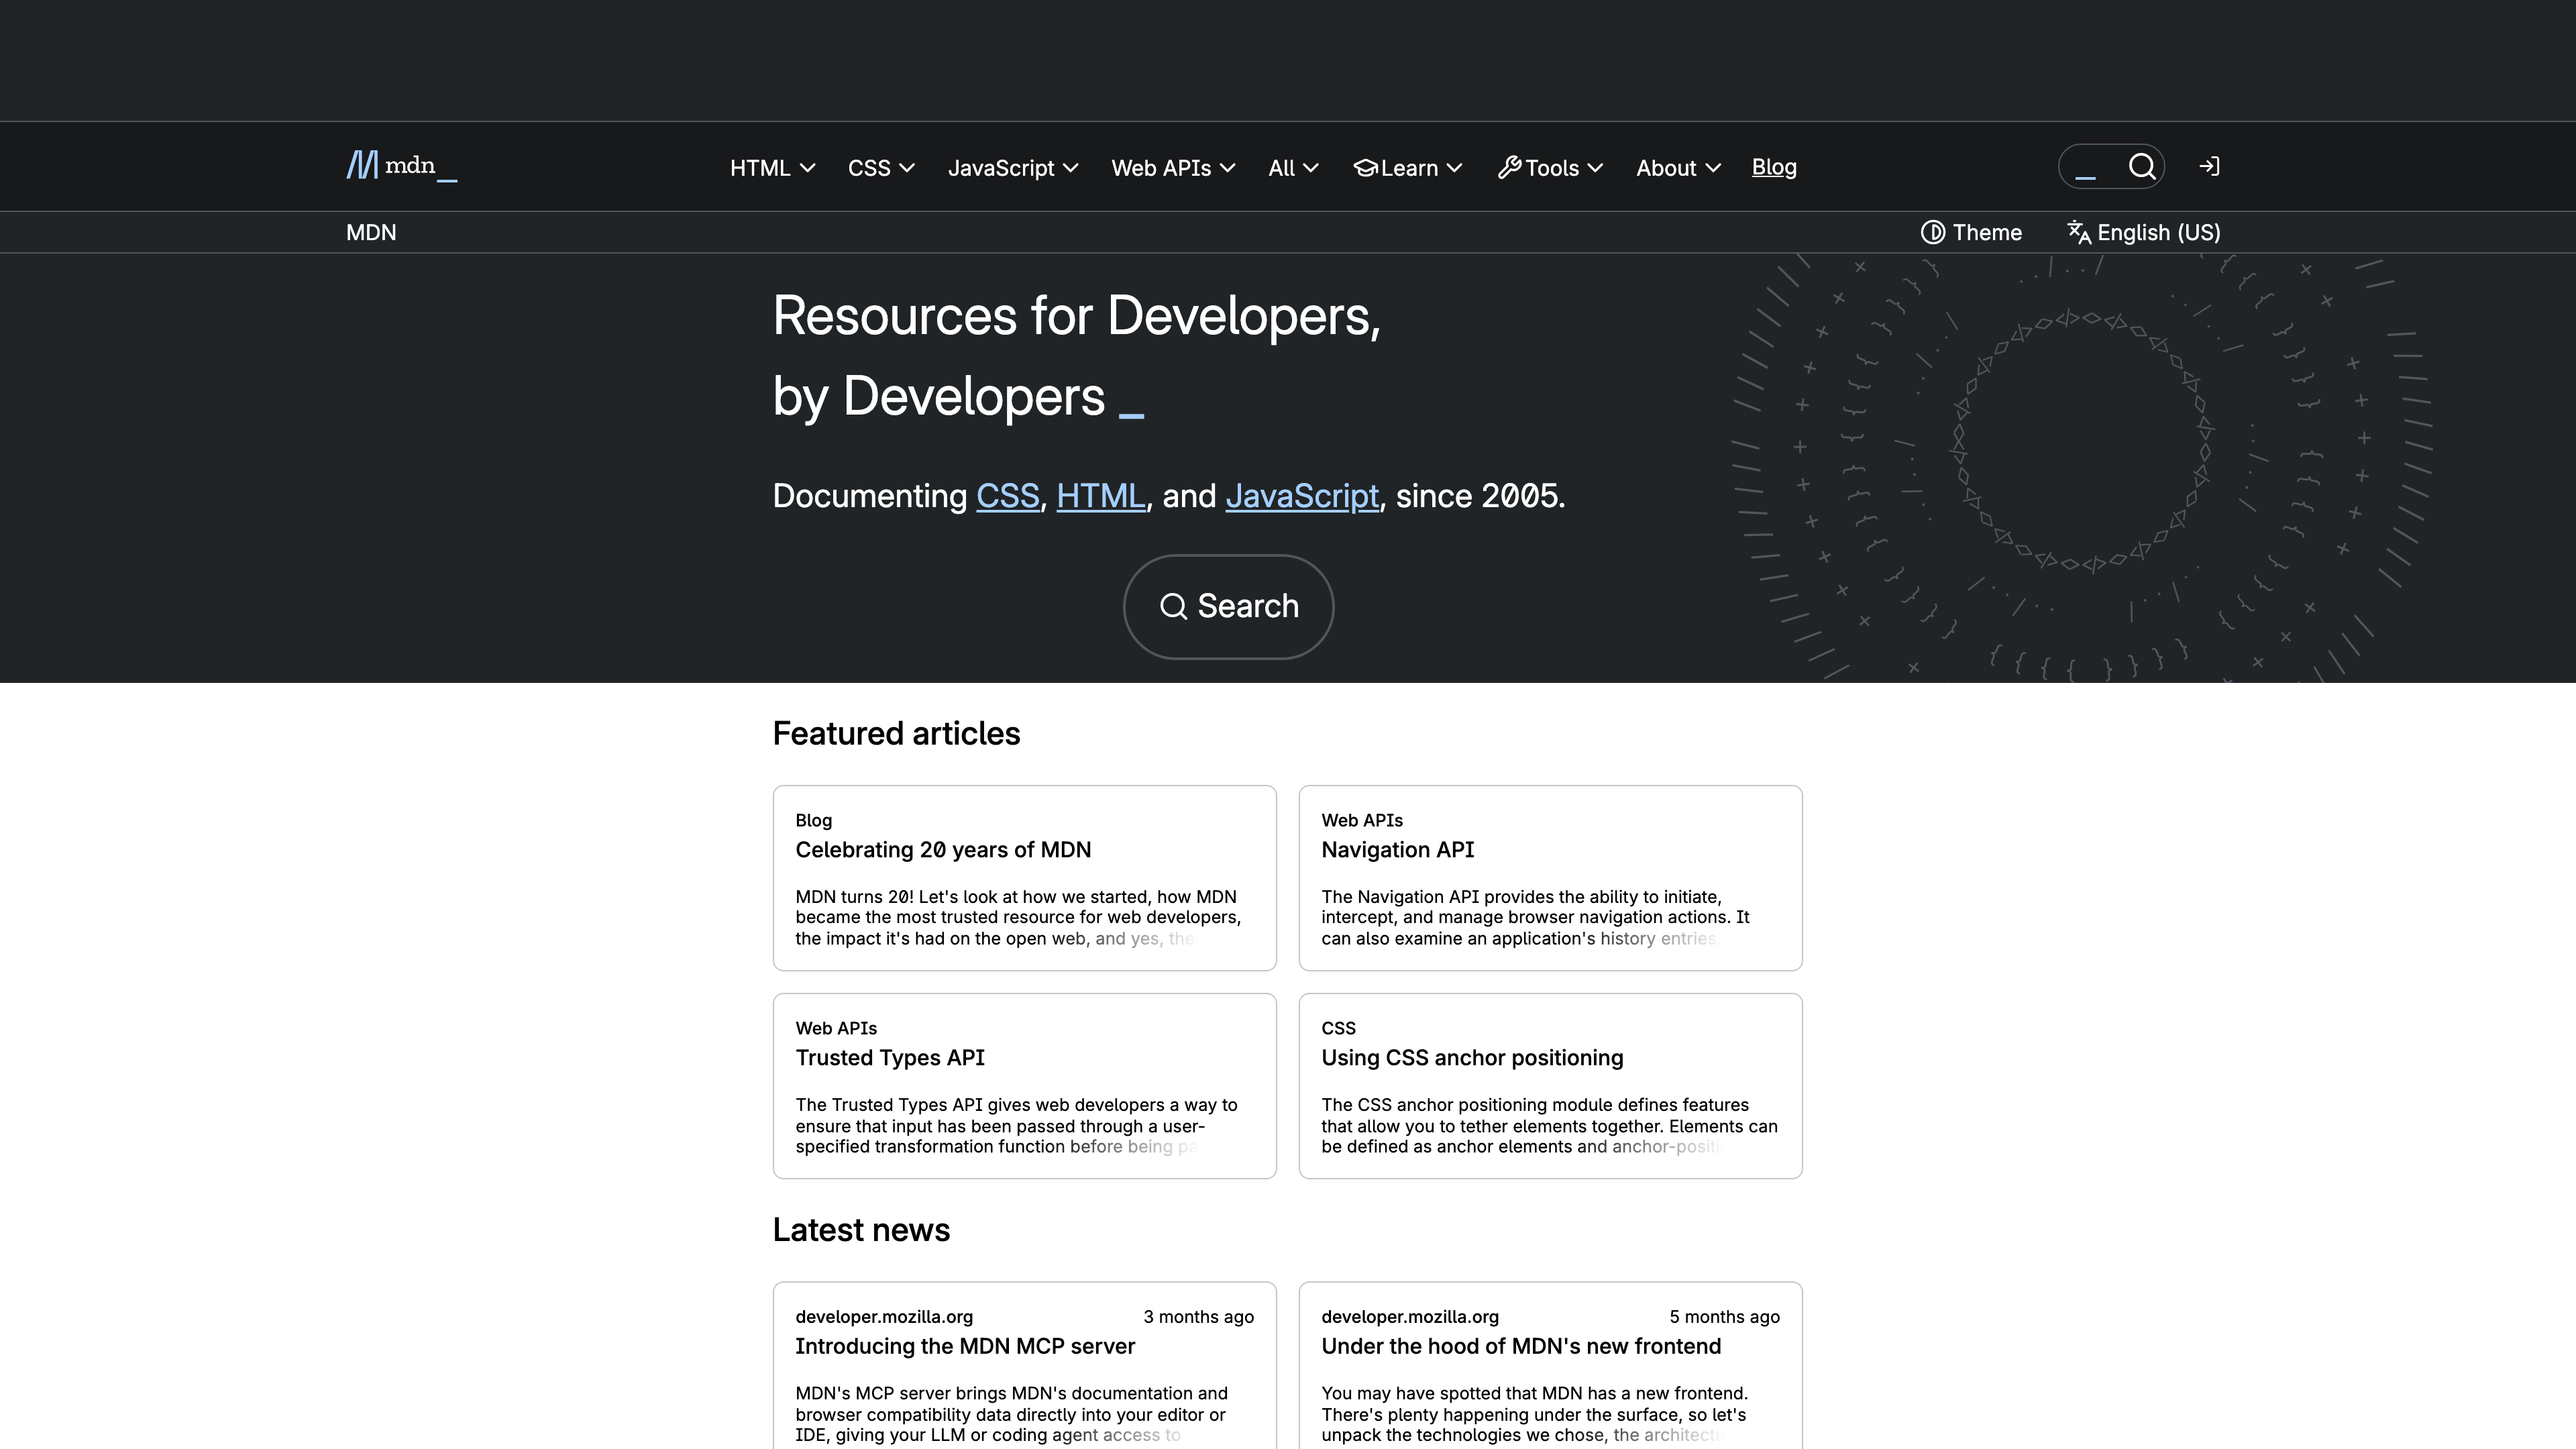2576x1449 pixels.
Task: Click developer.mozilla.org on MCP server card
Action: (884, 1317)
